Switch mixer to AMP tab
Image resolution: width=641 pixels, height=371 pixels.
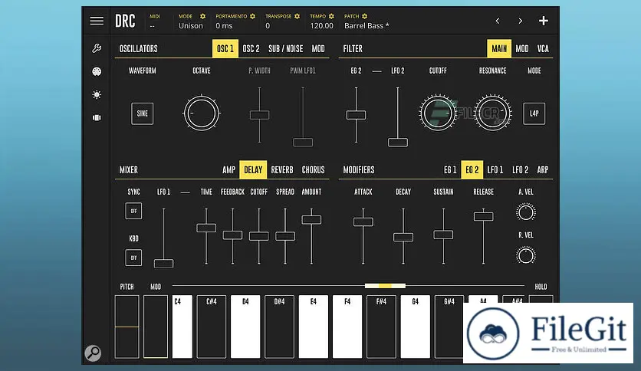[229, 170]
